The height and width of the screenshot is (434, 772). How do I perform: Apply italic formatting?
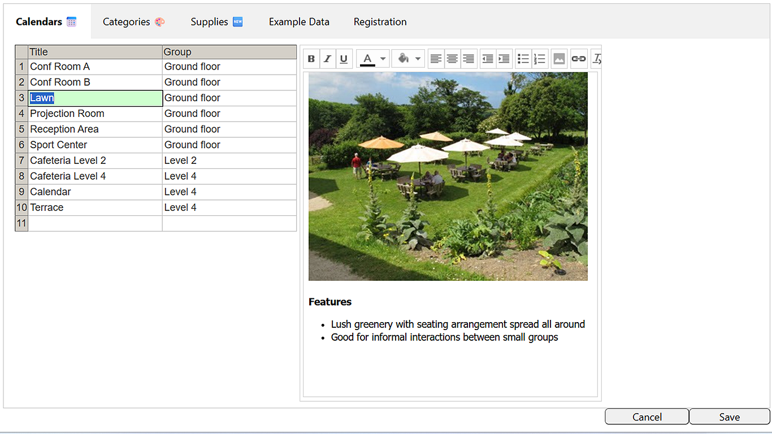coord(327,58)
